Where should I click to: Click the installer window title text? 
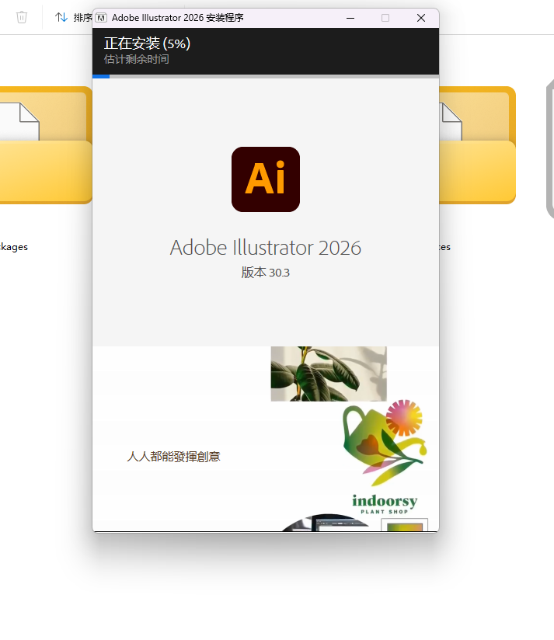178,18
